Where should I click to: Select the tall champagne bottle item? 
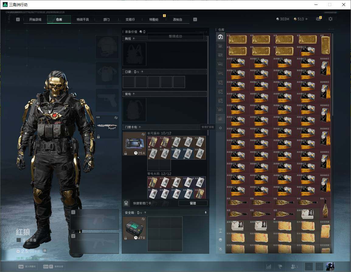click(325, 208)
